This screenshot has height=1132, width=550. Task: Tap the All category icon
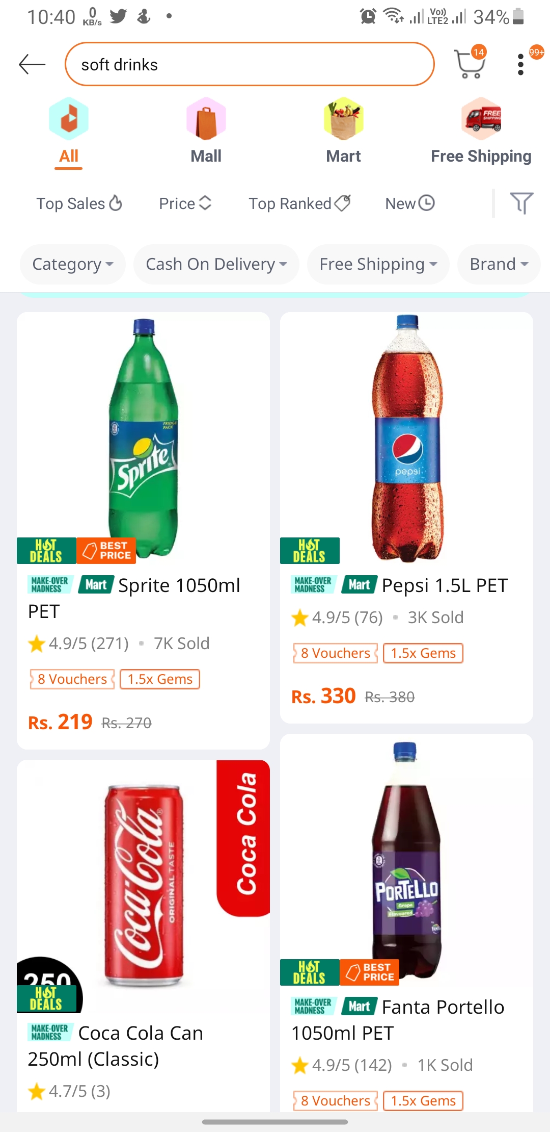tap(69, 118)
